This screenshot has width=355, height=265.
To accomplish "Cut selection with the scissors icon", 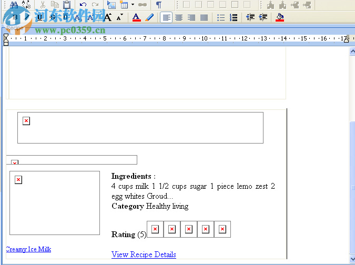I will pos(43,5).
